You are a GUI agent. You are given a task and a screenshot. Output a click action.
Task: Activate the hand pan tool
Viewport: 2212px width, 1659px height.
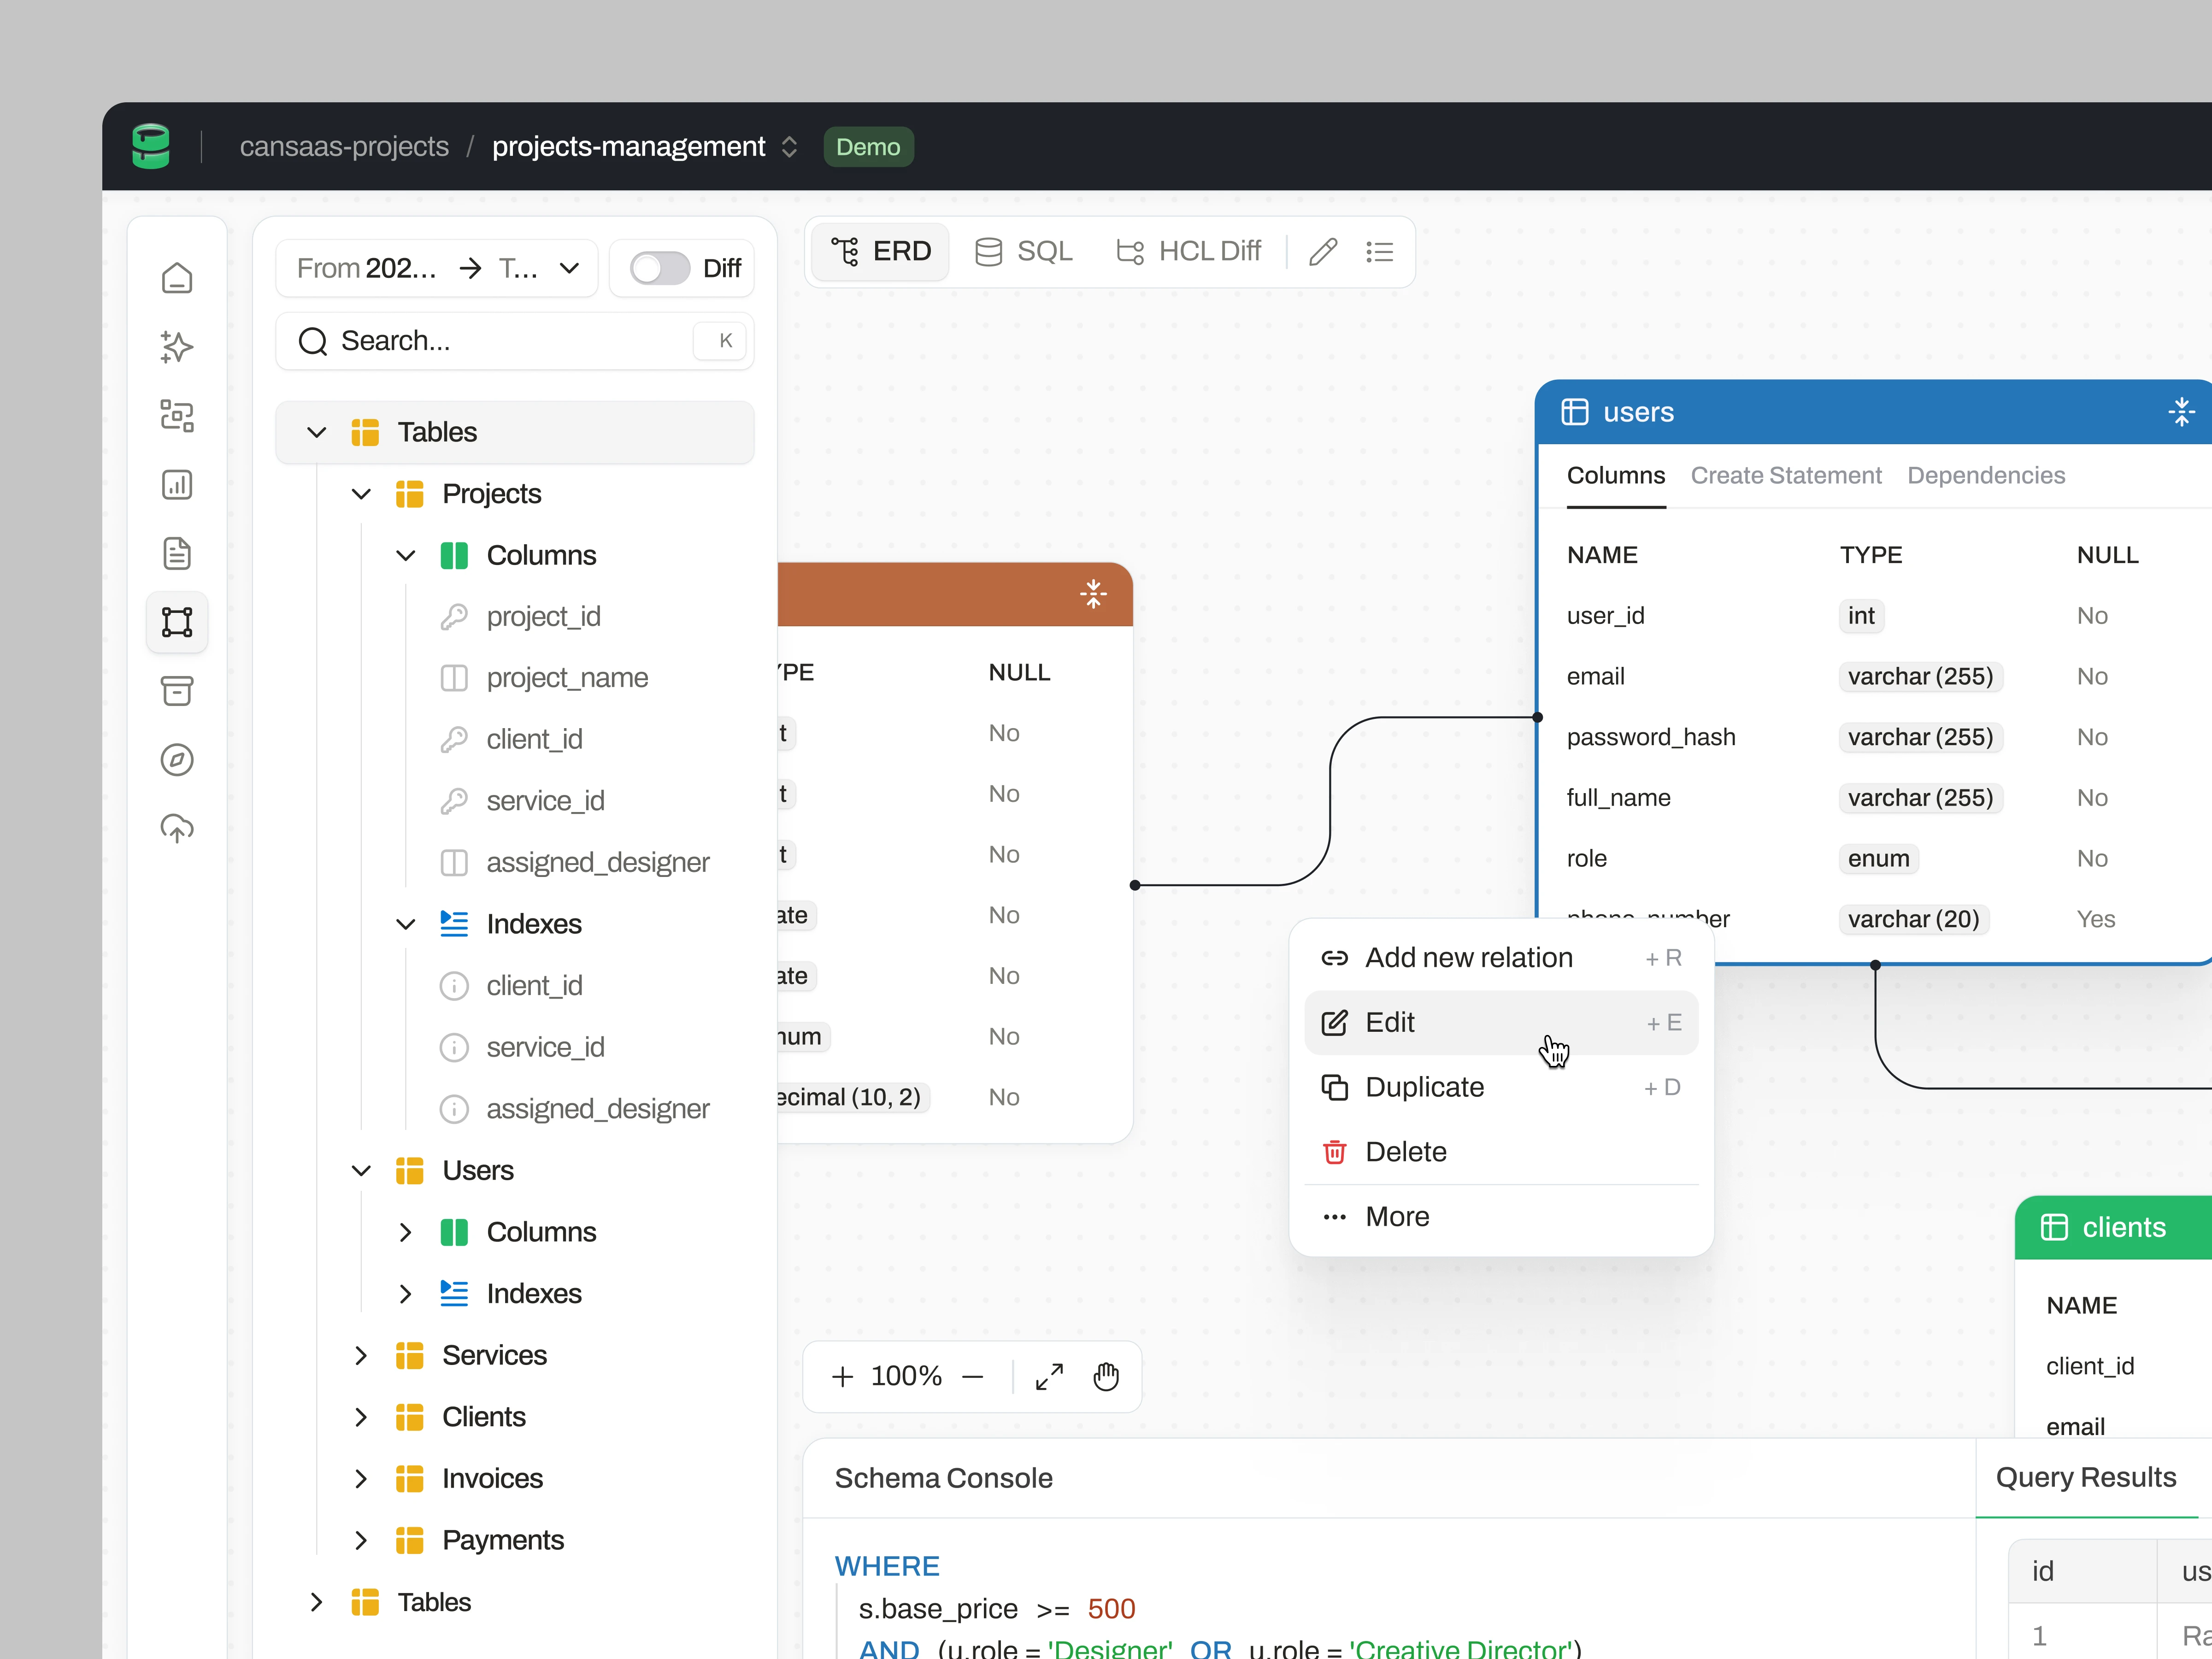pyautogui.click(x=1106, y=1377)
